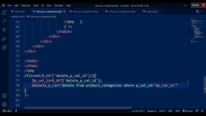Change language mode PHP
Image resolution: width=206 pixels, height=116 pixels.
point(177,111)
